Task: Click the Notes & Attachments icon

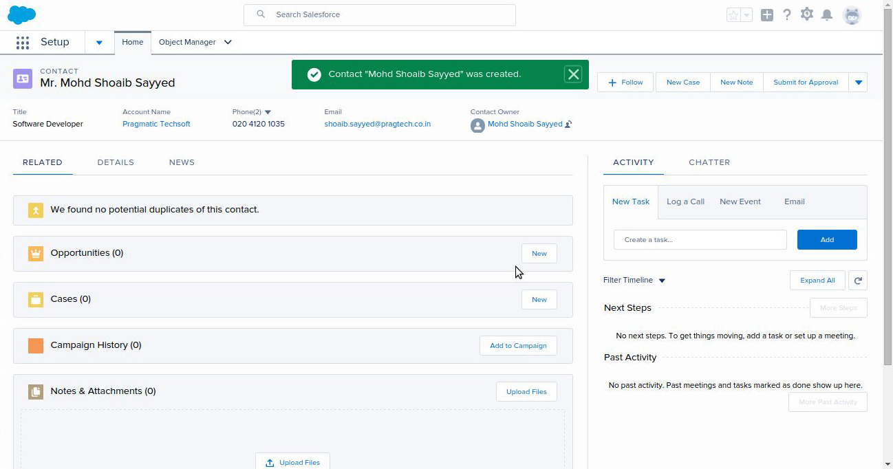Action: [36, 391]
